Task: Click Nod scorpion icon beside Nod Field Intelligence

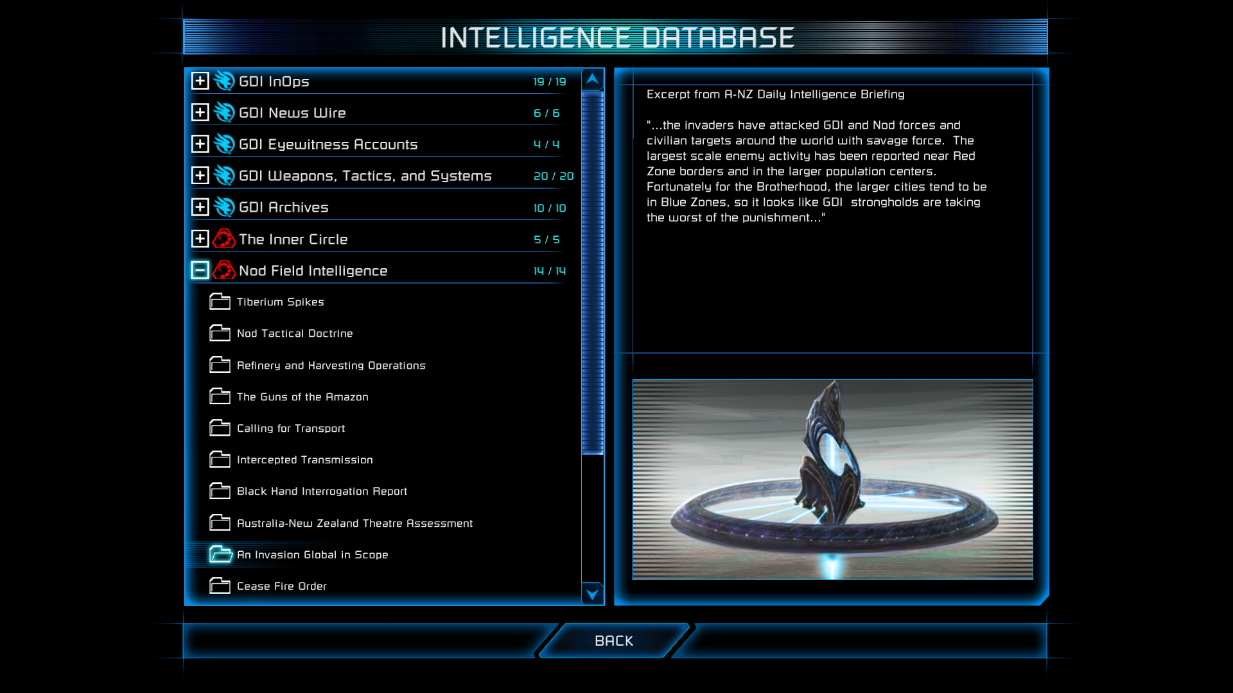Action: pos(224,270)
